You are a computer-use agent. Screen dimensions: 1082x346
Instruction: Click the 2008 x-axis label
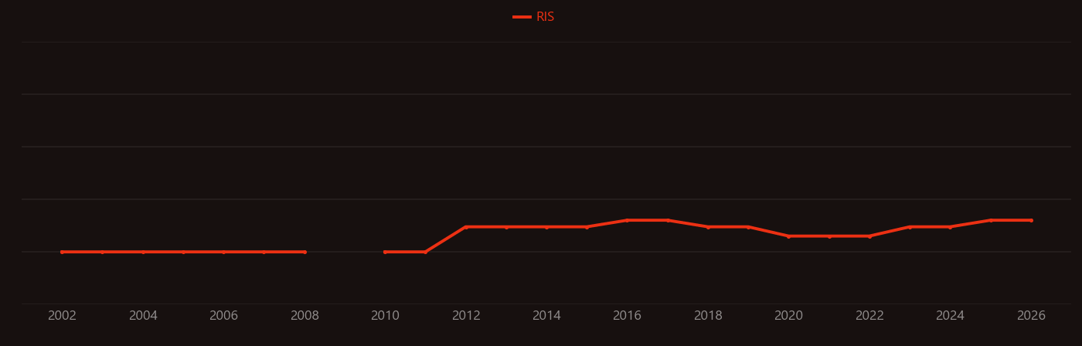tap(305, 316)
